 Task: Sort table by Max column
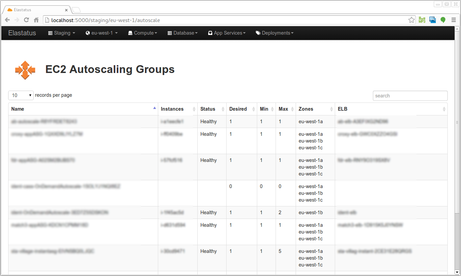(286, 109)
